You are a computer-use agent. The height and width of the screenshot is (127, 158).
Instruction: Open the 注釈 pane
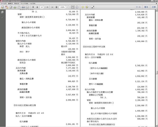click(x=154, y=7)
